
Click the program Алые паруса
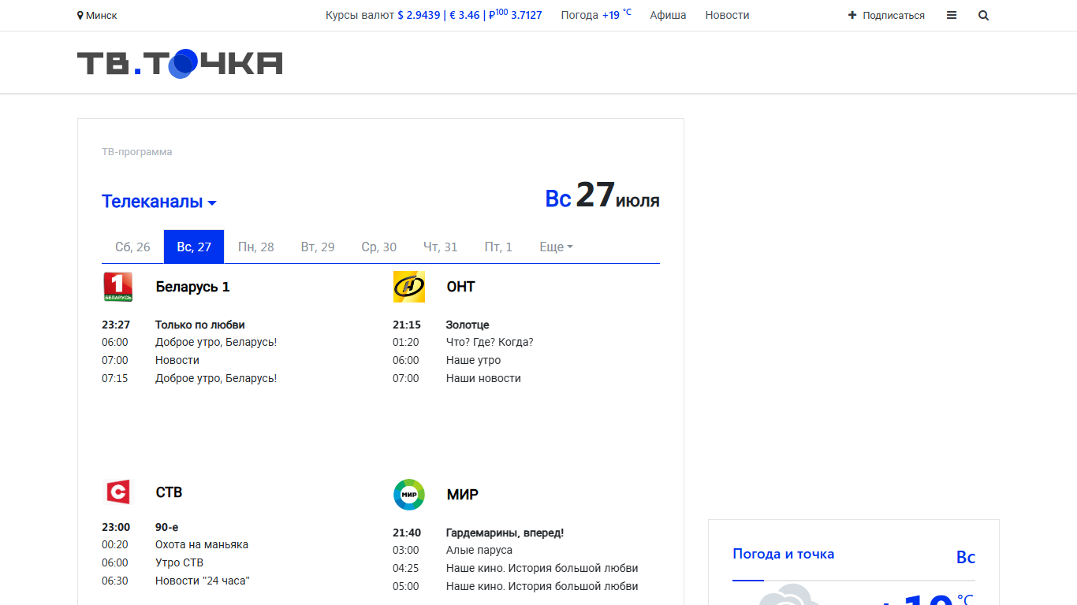479,551
